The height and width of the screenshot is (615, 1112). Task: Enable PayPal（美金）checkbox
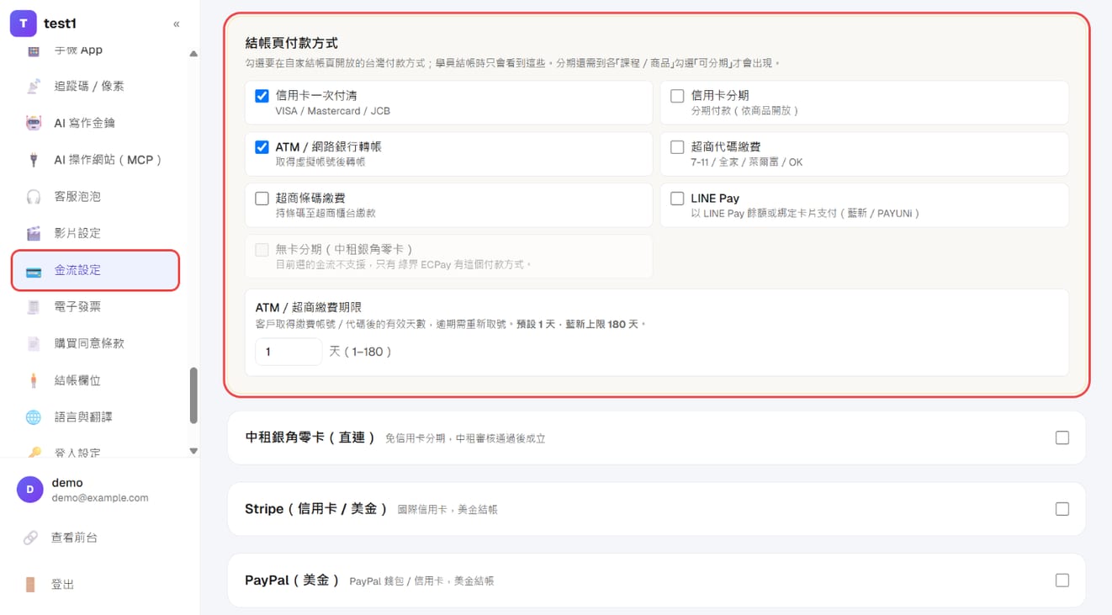[x=1062, y=581]
